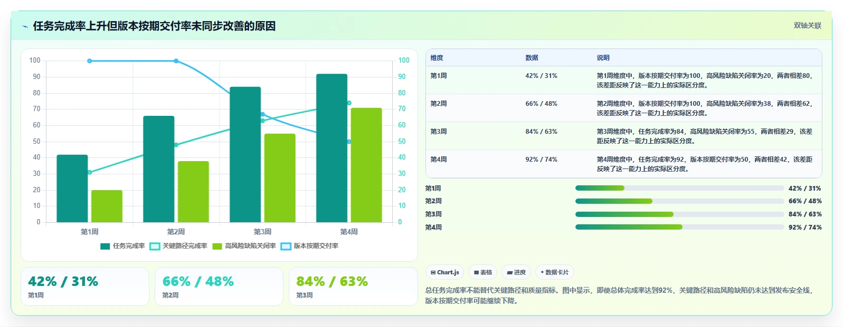This screenshot has width=843, height=327.
Task: Click the blue line point at 第1周 value 100
Action: tap(89, 61)
